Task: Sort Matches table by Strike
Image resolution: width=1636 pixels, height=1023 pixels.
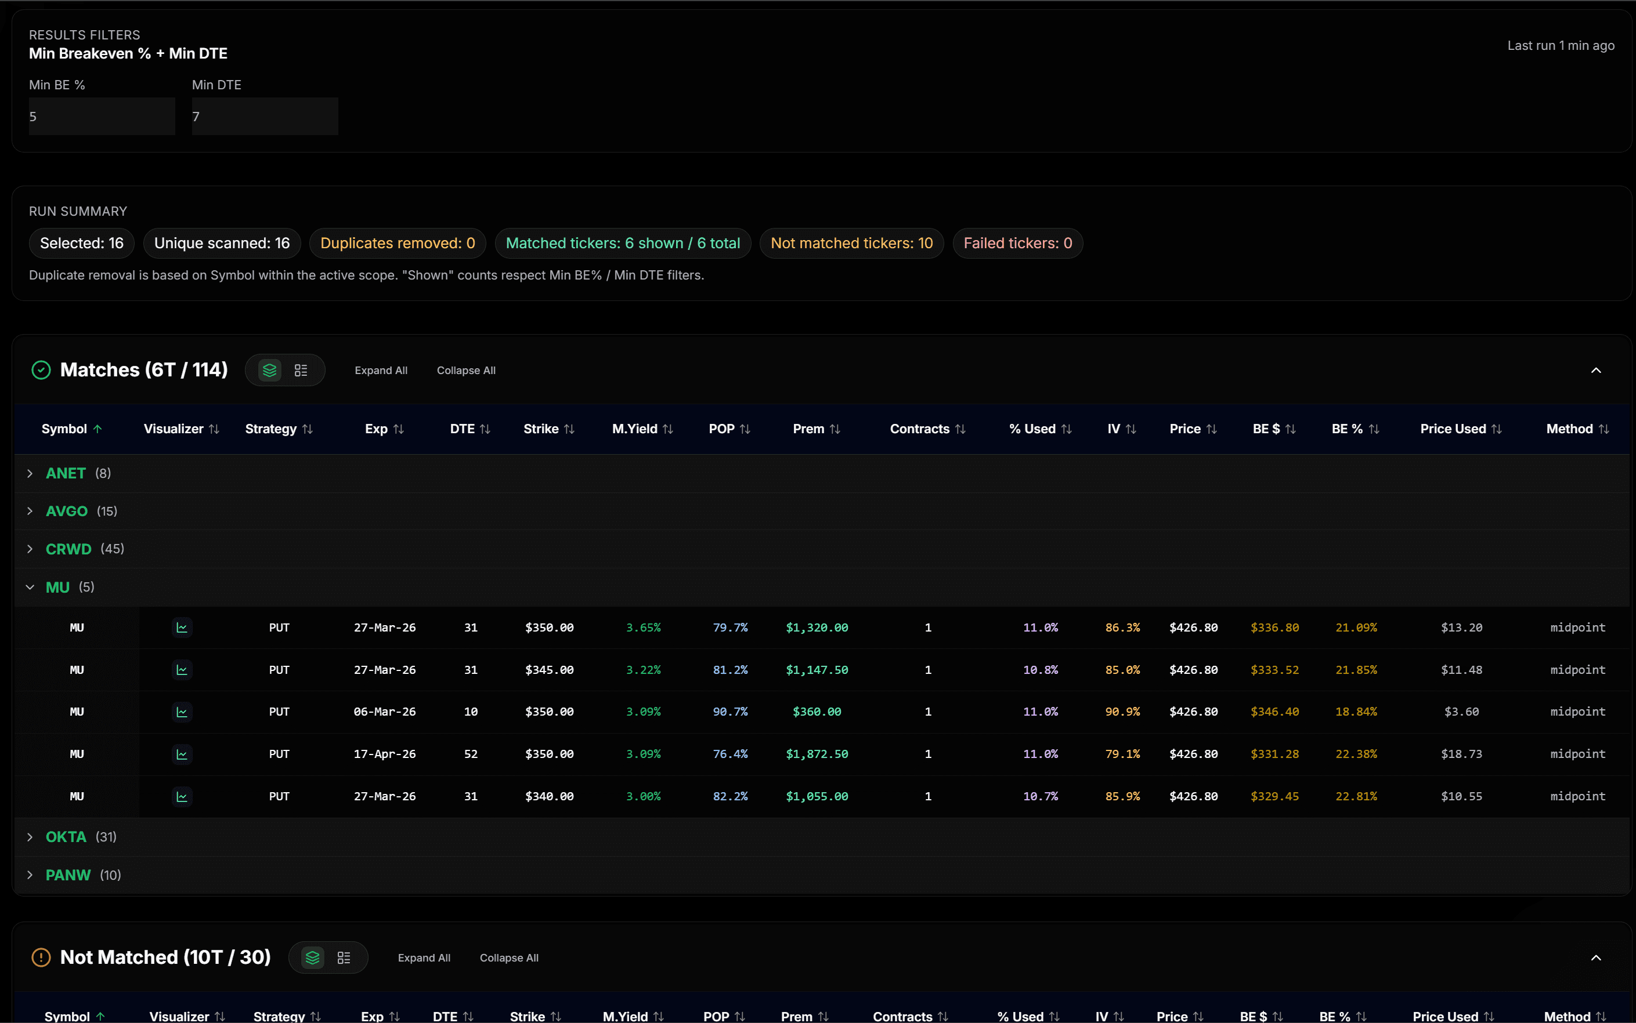Action: click(549, 429)
